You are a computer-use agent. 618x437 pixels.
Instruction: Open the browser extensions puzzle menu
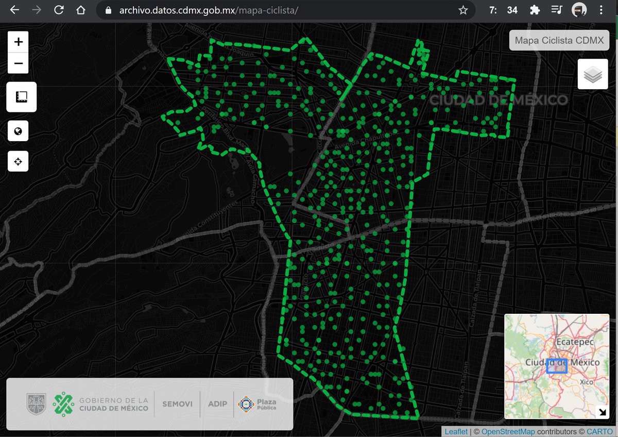click(x=535, y=10)
